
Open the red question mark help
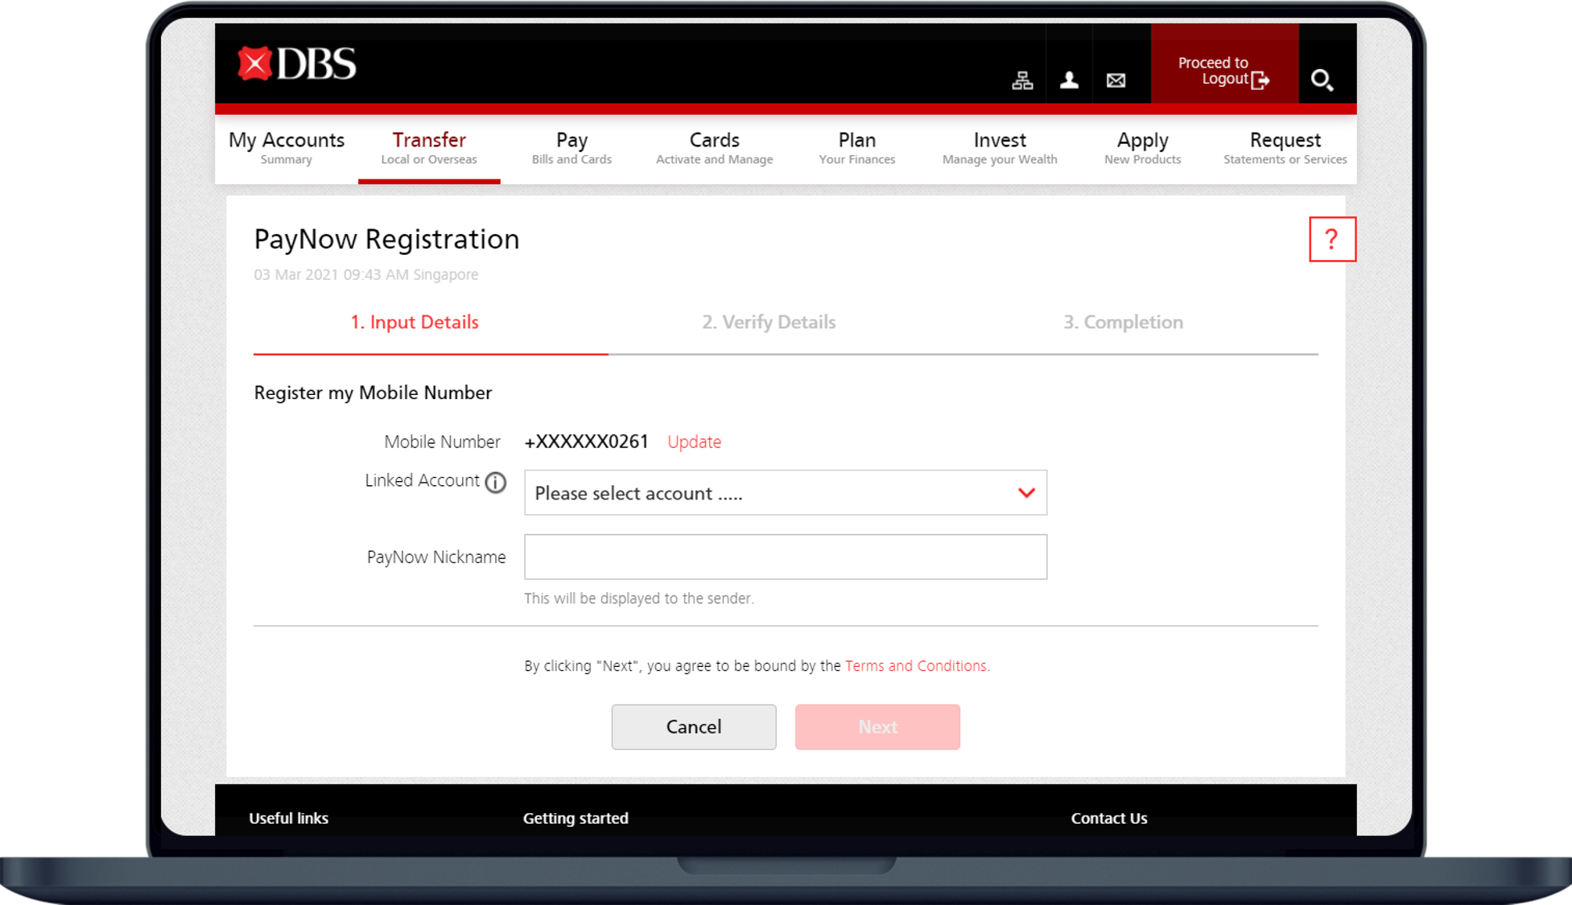pos(1332,239)
